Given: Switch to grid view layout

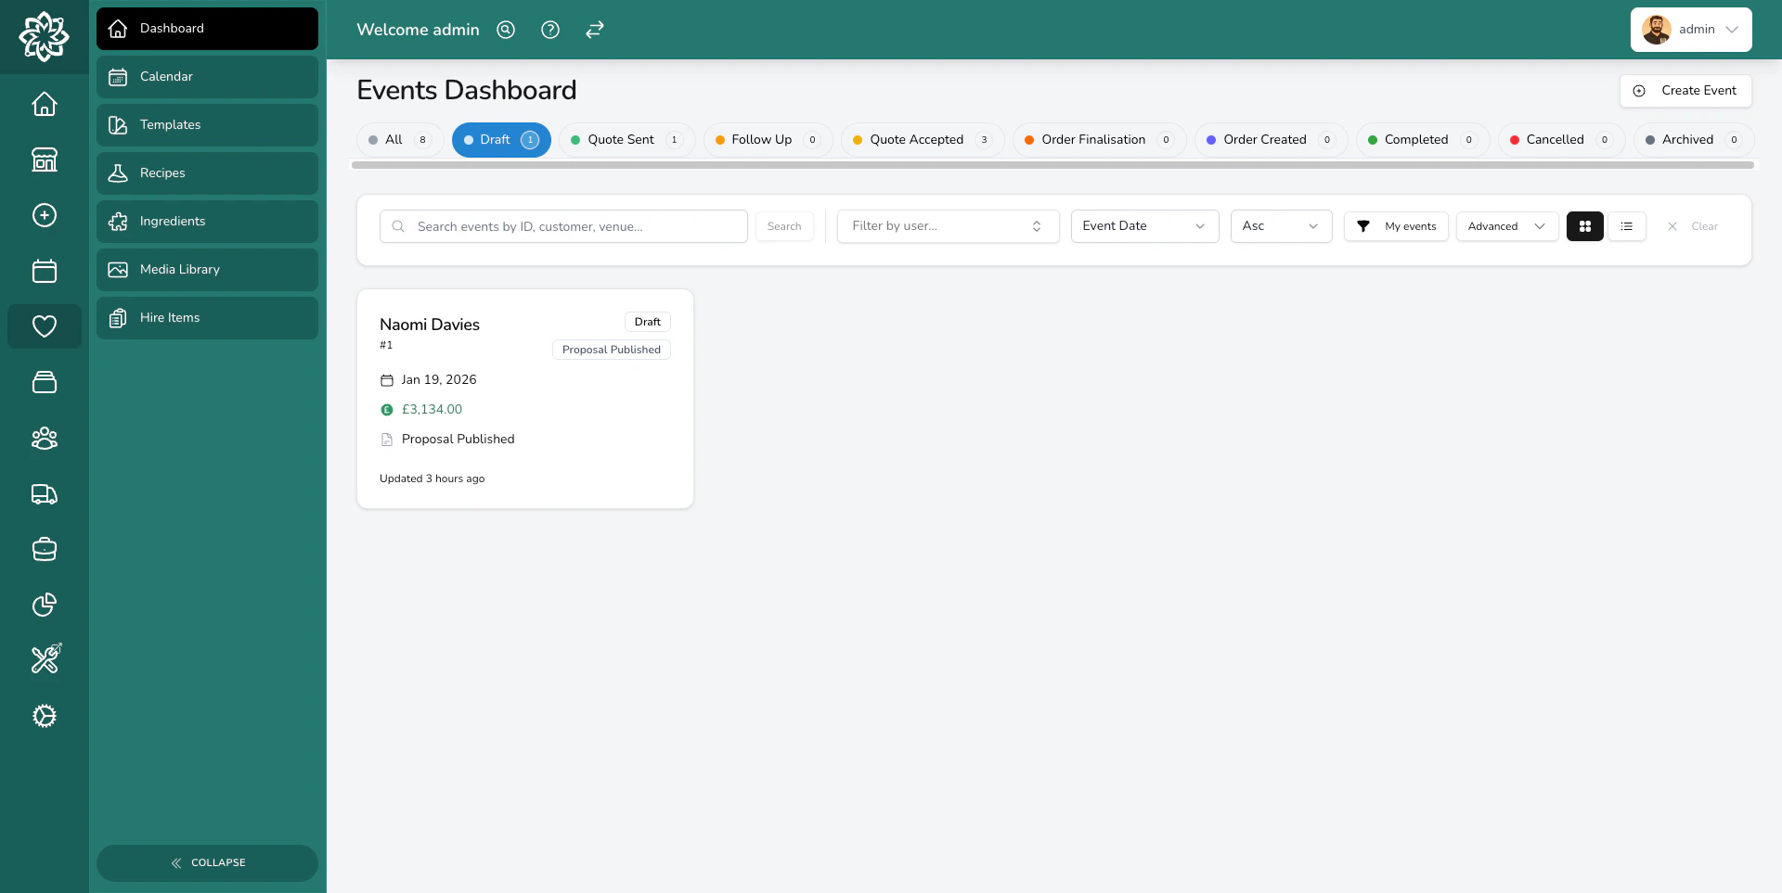Looking at the screenshot, I should (1584, 225).
